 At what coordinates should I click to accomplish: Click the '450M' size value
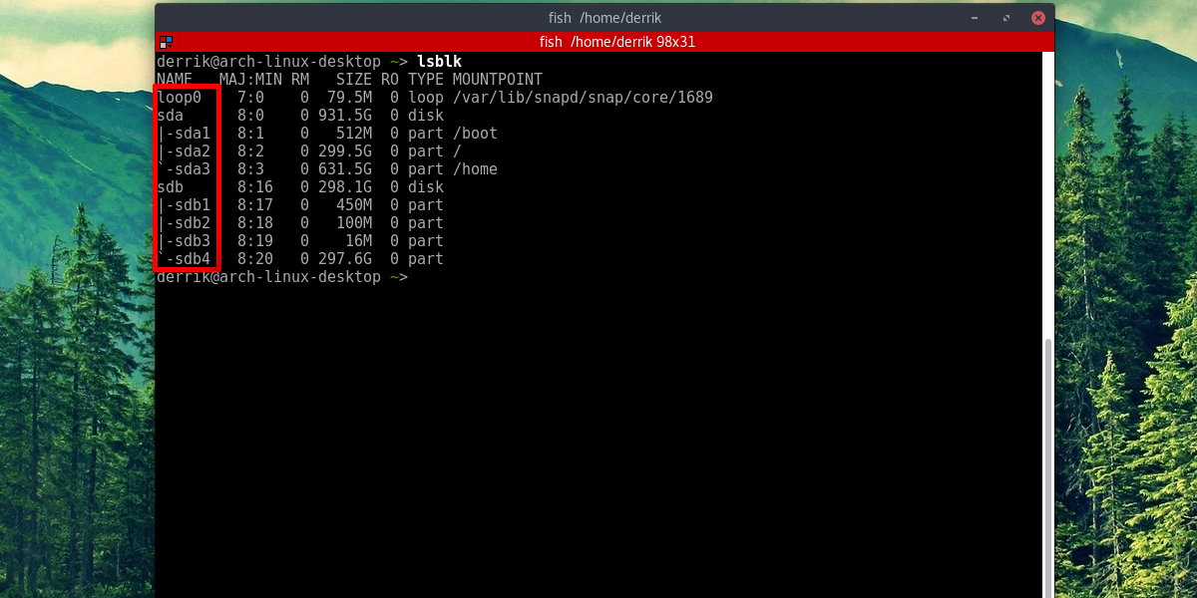[354, 205]
